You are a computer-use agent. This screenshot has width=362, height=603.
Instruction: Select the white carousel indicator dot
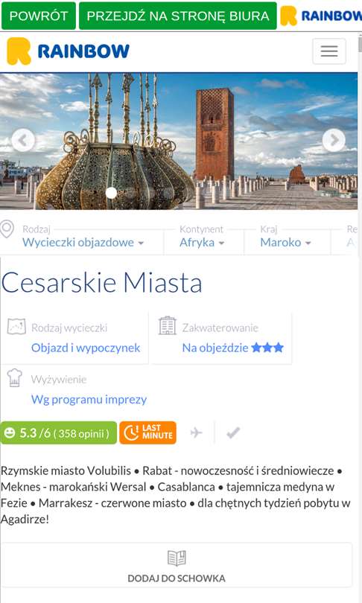[111, 193]
